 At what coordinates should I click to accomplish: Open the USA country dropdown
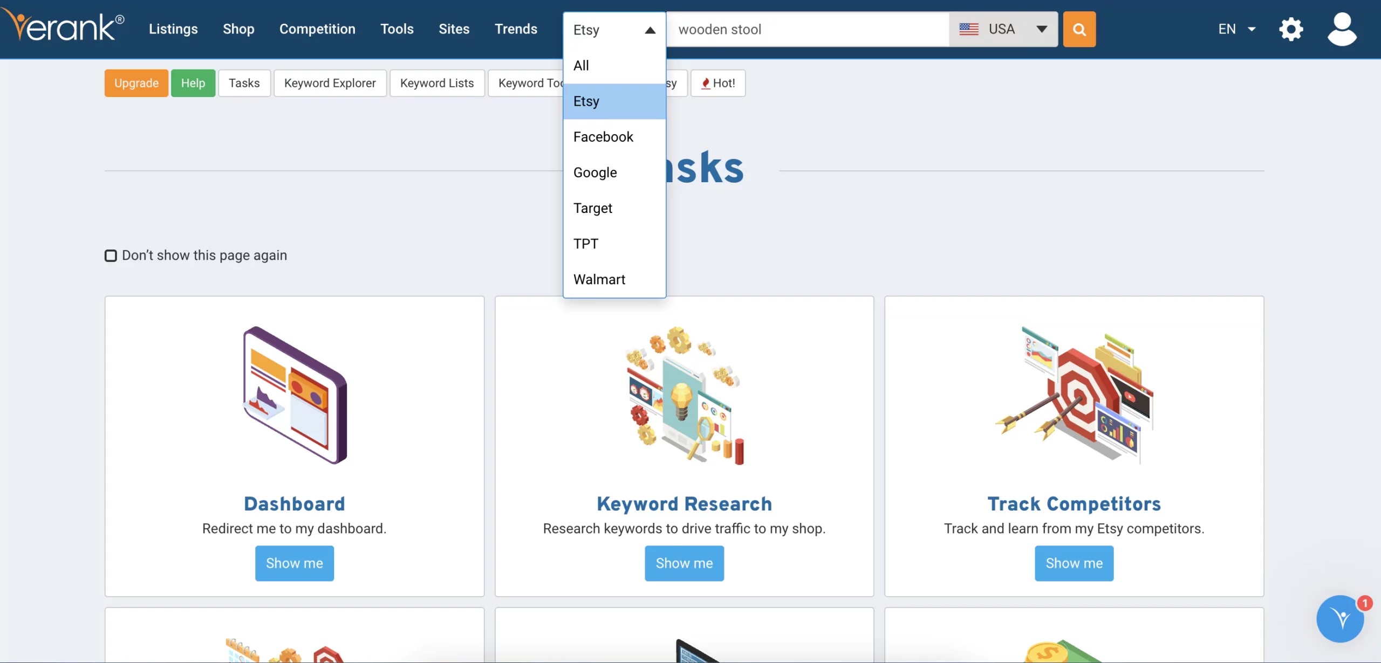pyautogui.click(x=1003, y=29)
